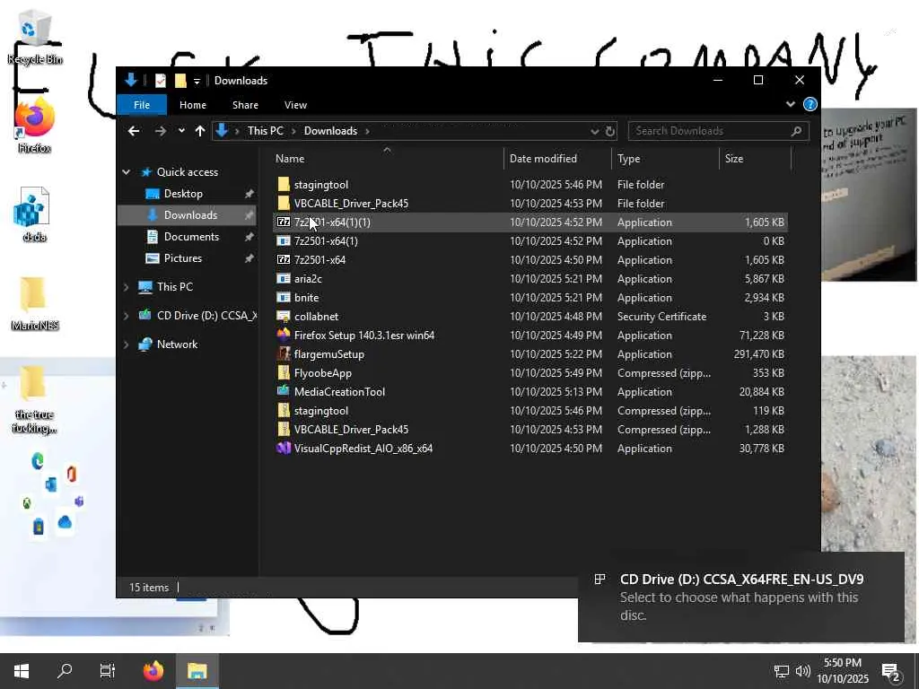Open Firefox from the taskbar
Viewport: 919px width, 689px height.
tap(153, 671)
